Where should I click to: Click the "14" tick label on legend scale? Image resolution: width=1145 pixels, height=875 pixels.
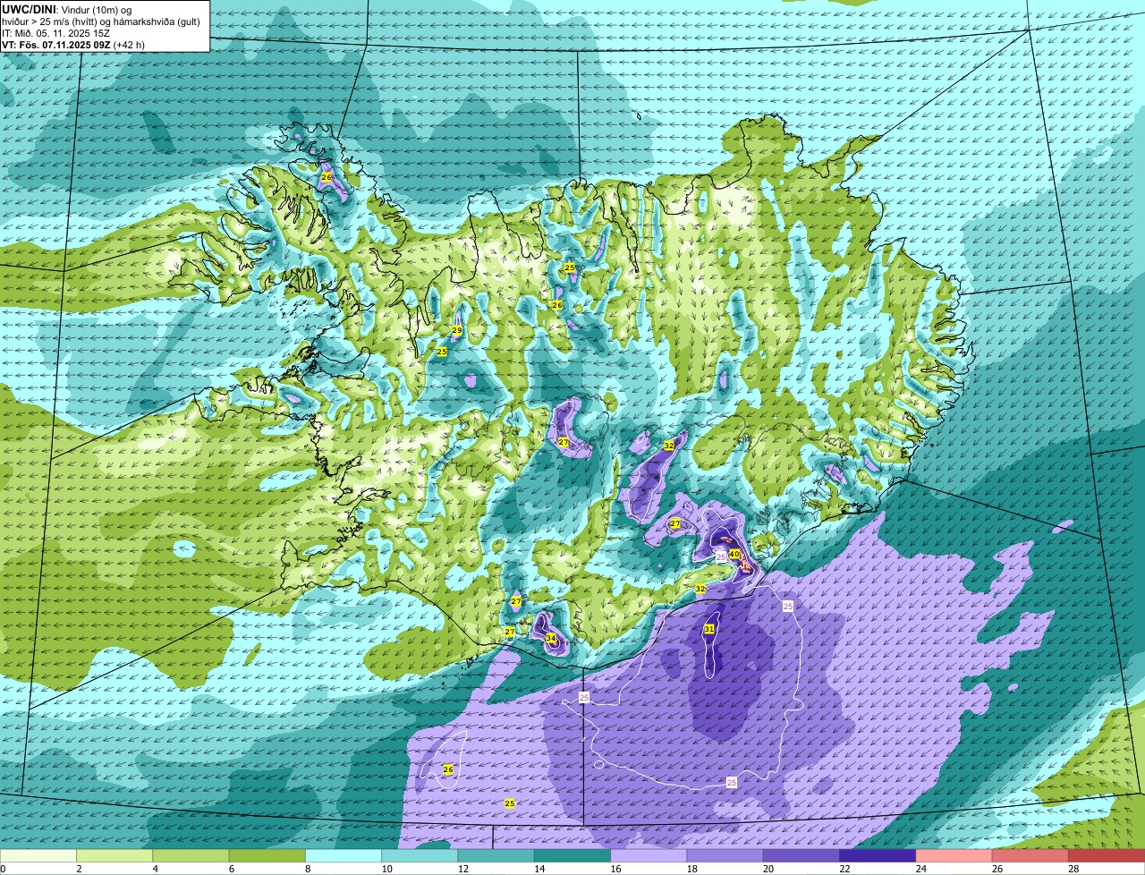[x=540, y=869]
